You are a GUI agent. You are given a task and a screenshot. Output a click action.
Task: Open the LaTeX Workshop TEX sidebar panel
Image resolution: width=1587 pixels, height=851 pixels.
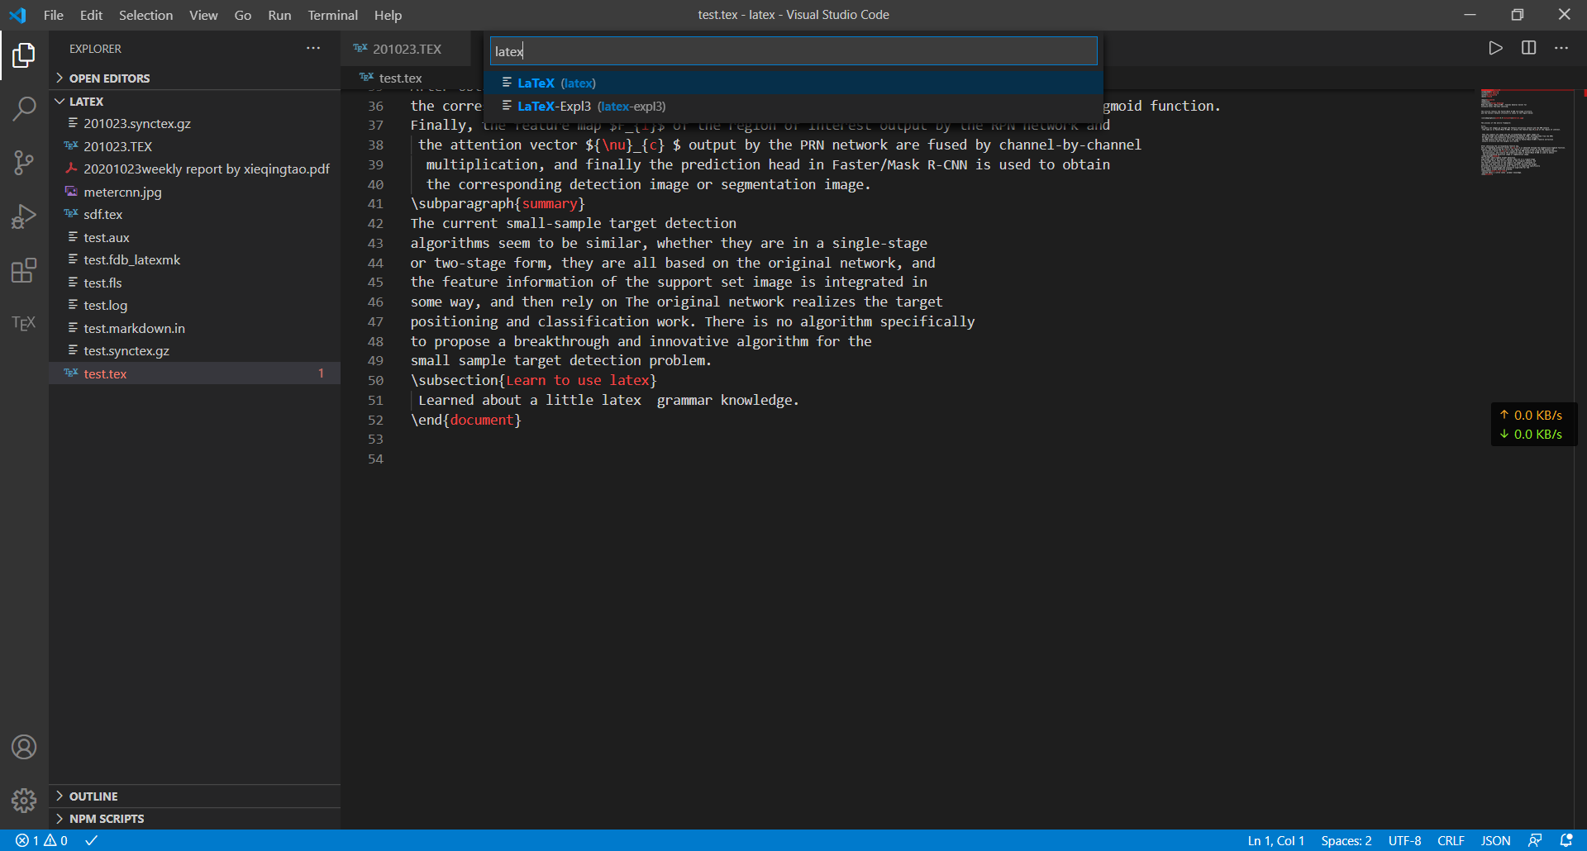(24, 323)
